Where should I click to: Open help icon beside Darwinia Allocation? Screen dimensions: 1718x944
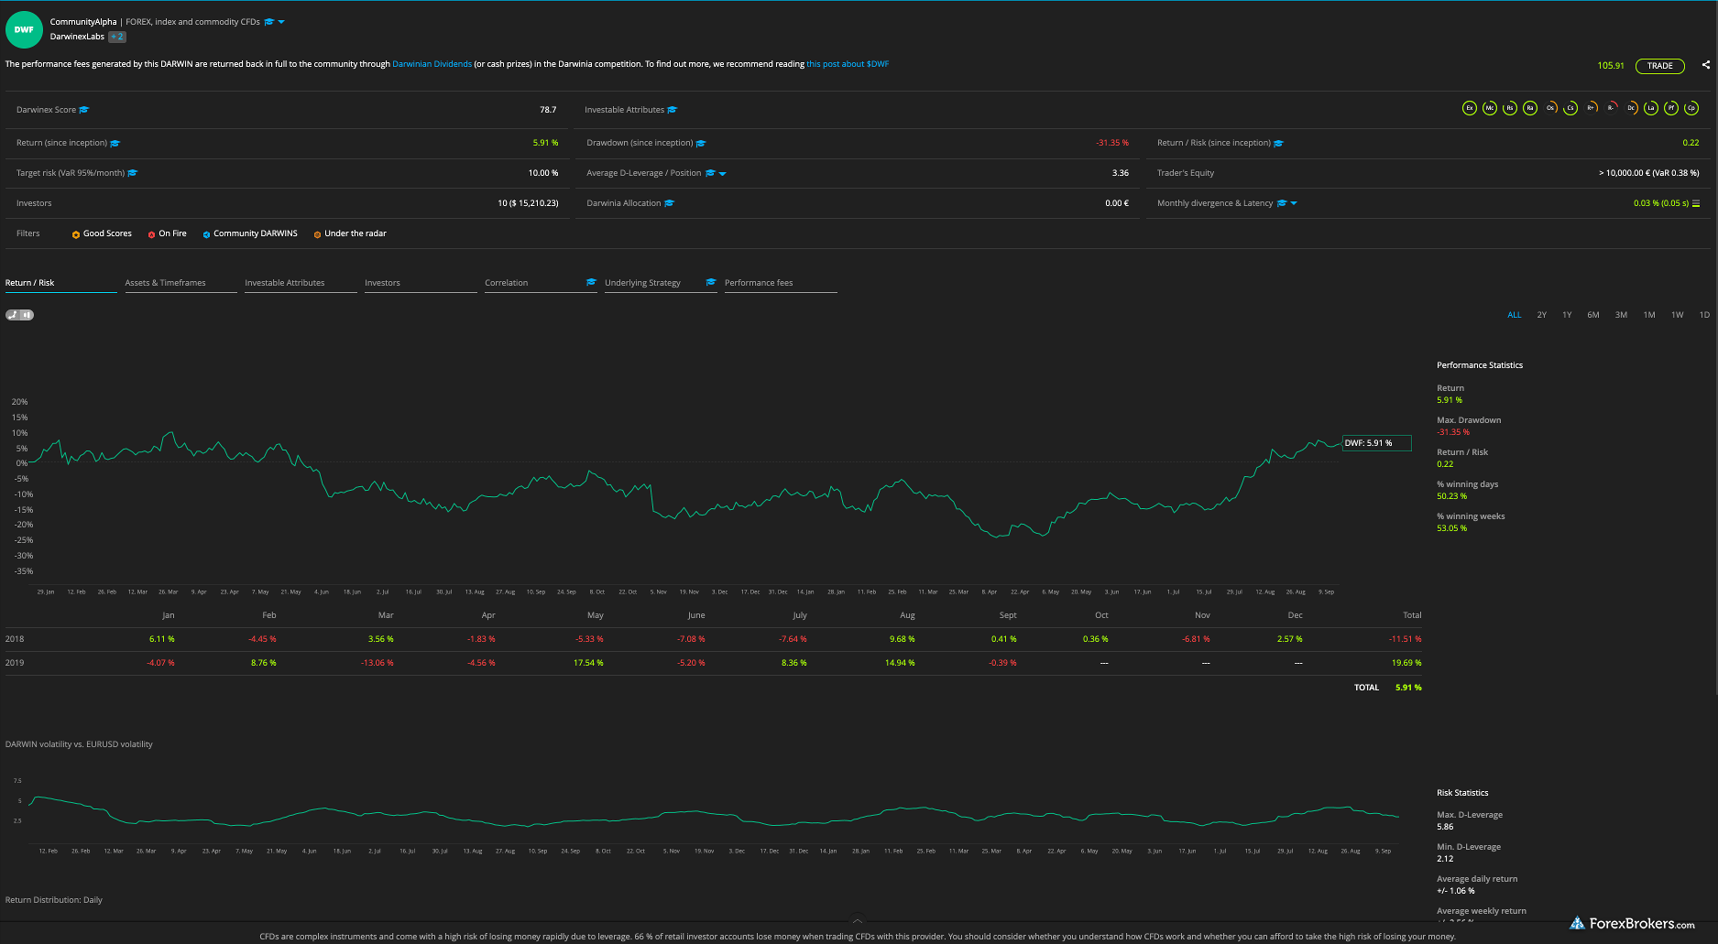tap(669, 203)
